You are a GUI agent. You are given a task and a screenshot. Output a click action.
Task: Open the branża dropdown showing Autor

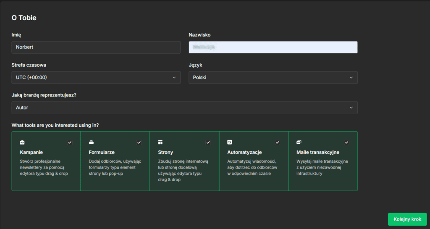coord(184,108)
